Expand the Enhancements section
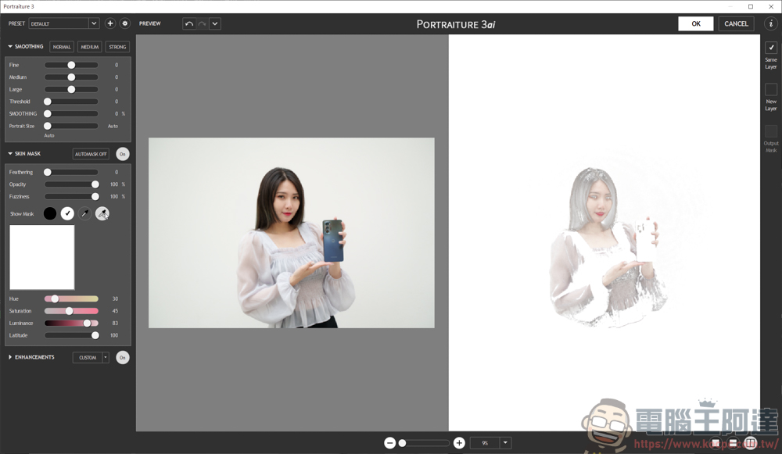This screenshot has width=782, height=454. click(11, 357)
